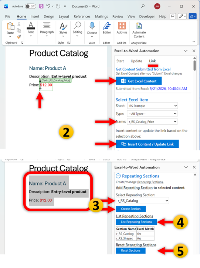Click the Automate Content ribbon icon

pos(139,26)
